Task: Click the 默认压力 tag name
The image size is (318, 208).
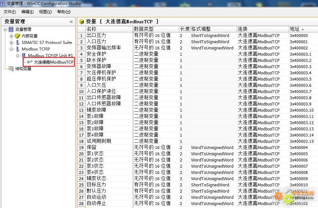Action: (96, 191)
